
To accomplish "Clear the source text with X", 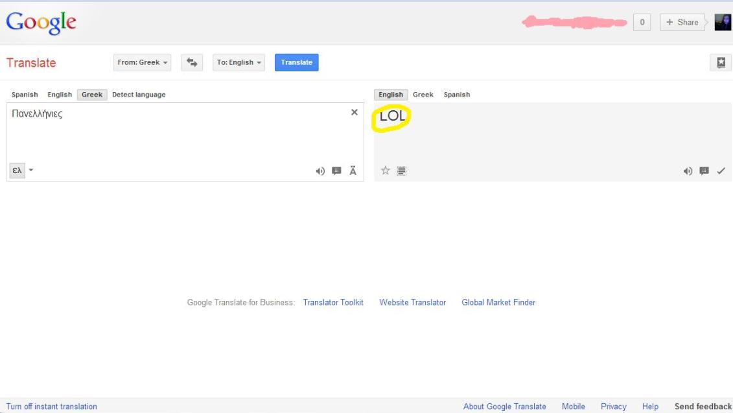I will (355, 112).
